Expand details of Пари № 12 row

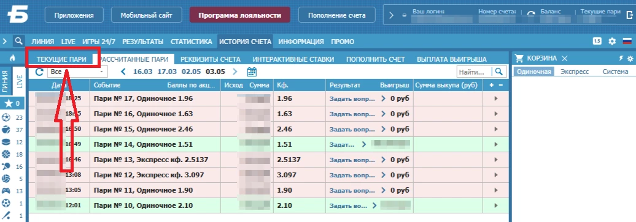point(495,175)
